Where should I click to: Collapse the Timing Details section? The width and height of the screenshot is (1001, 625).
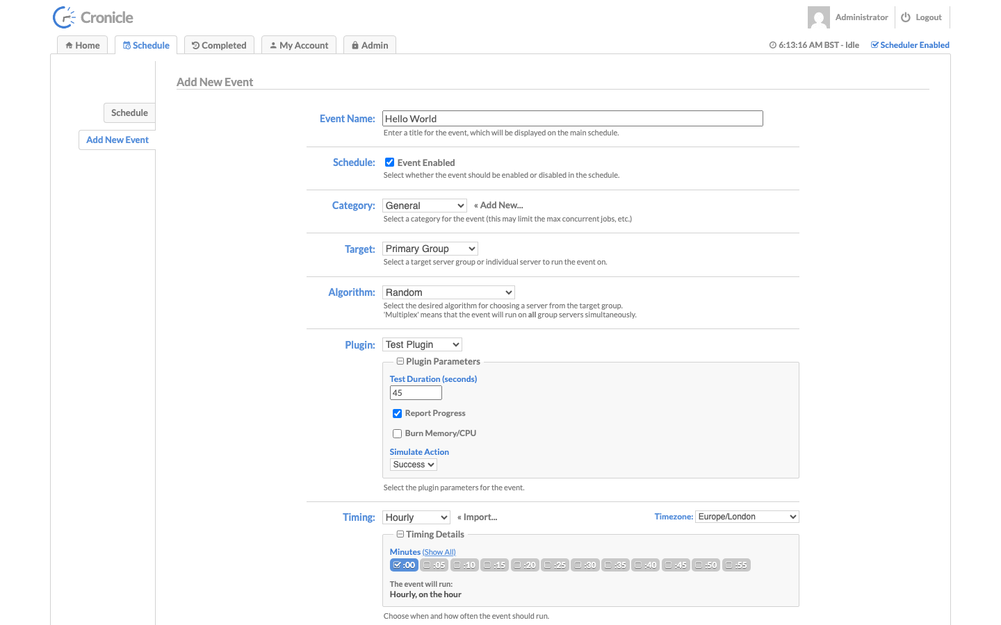pyautogui.click(x=430, y=534)
